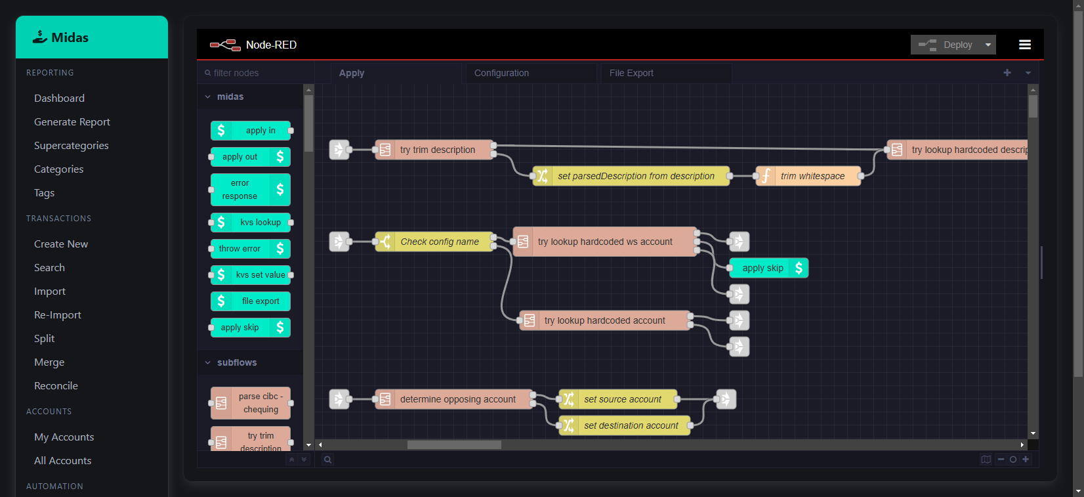Screen dimensions: 1084x497
Task: Click link-in node before Check config name
Action: pos(339,242)
